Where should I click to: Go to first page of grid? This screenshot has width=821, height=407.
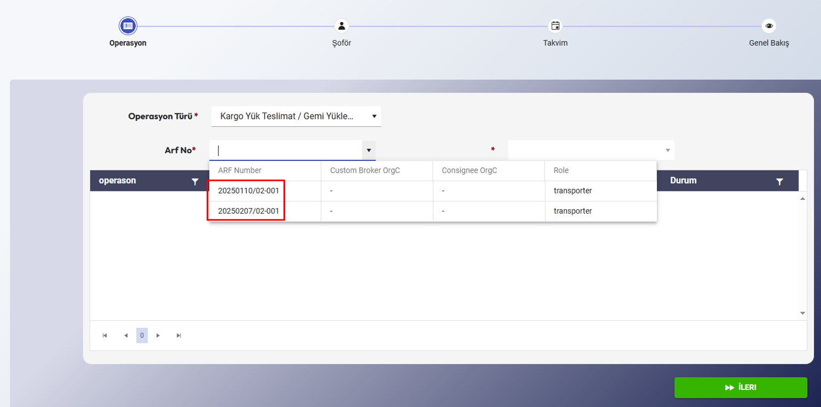pyautogui.click(x=105, y=336)
